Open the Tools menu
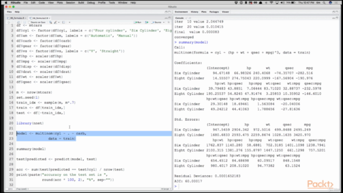Viewport: 343px width, 193px height. point(112,3)
